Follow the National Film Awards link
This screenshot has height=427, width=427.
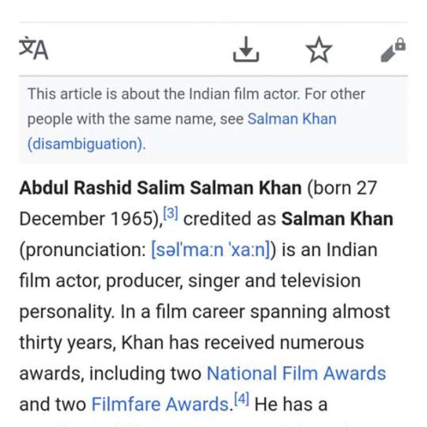pyautogui.click(x=296, y=373)
